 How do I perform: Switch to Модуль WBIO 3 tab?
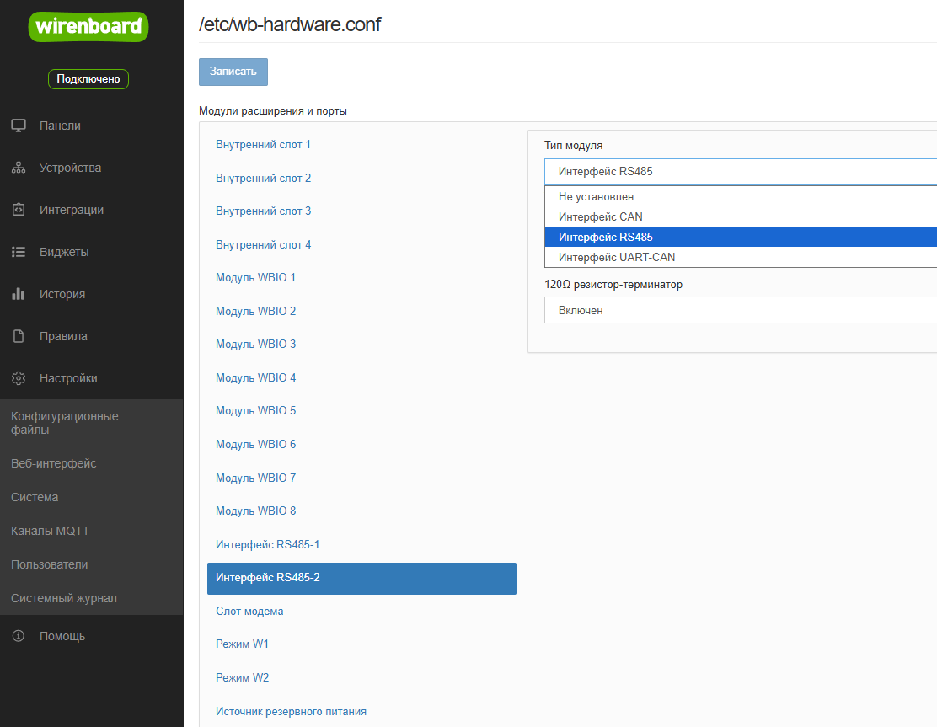point(256,344)
